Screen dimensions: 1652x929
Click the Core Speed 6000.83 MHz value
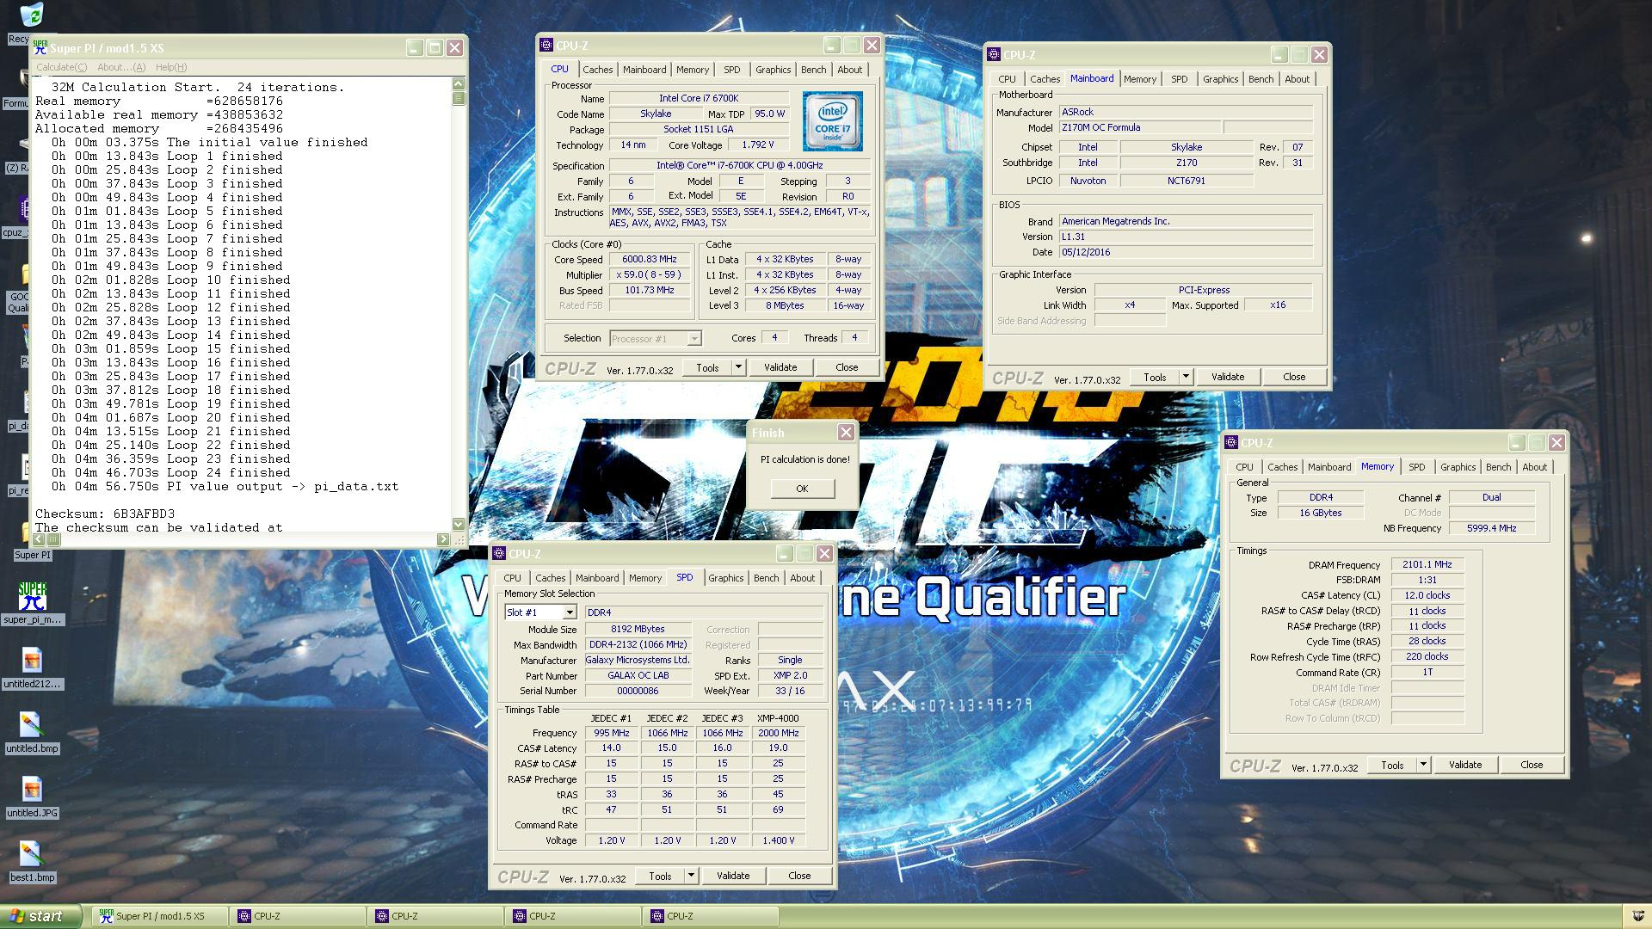[650, 260]
